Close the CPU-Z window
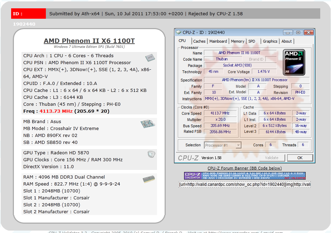Screen dimensions: 331x233 (309, 33)
